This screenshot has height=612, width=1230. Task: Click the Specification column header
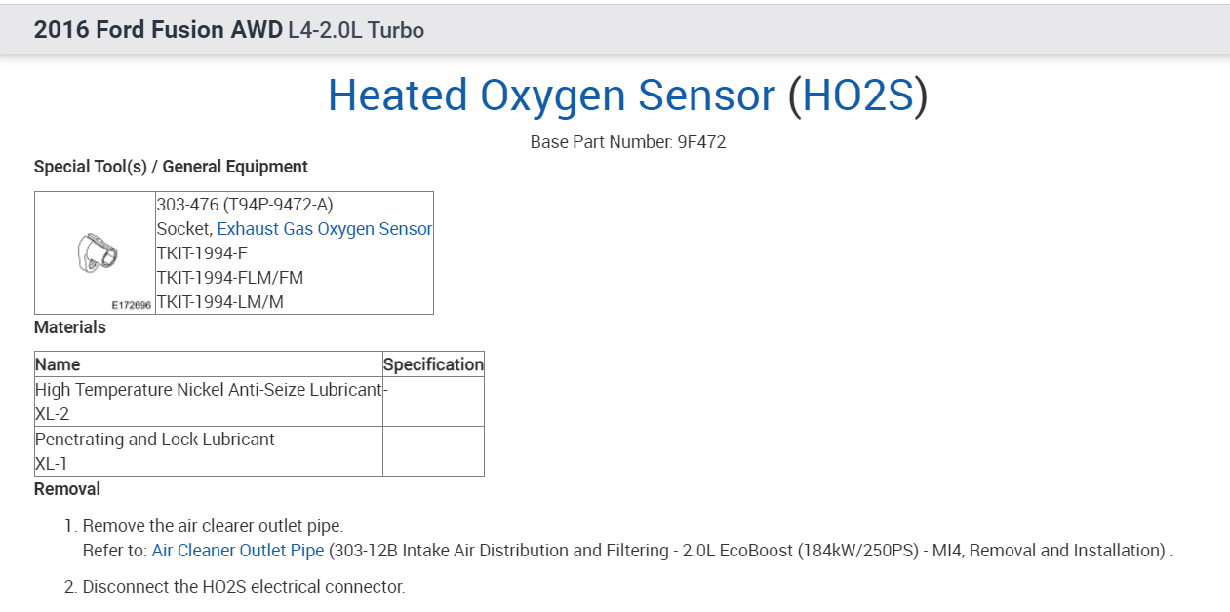(433, 364)
